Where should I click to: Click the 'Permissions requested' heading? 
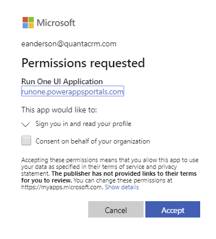point(83,63)
